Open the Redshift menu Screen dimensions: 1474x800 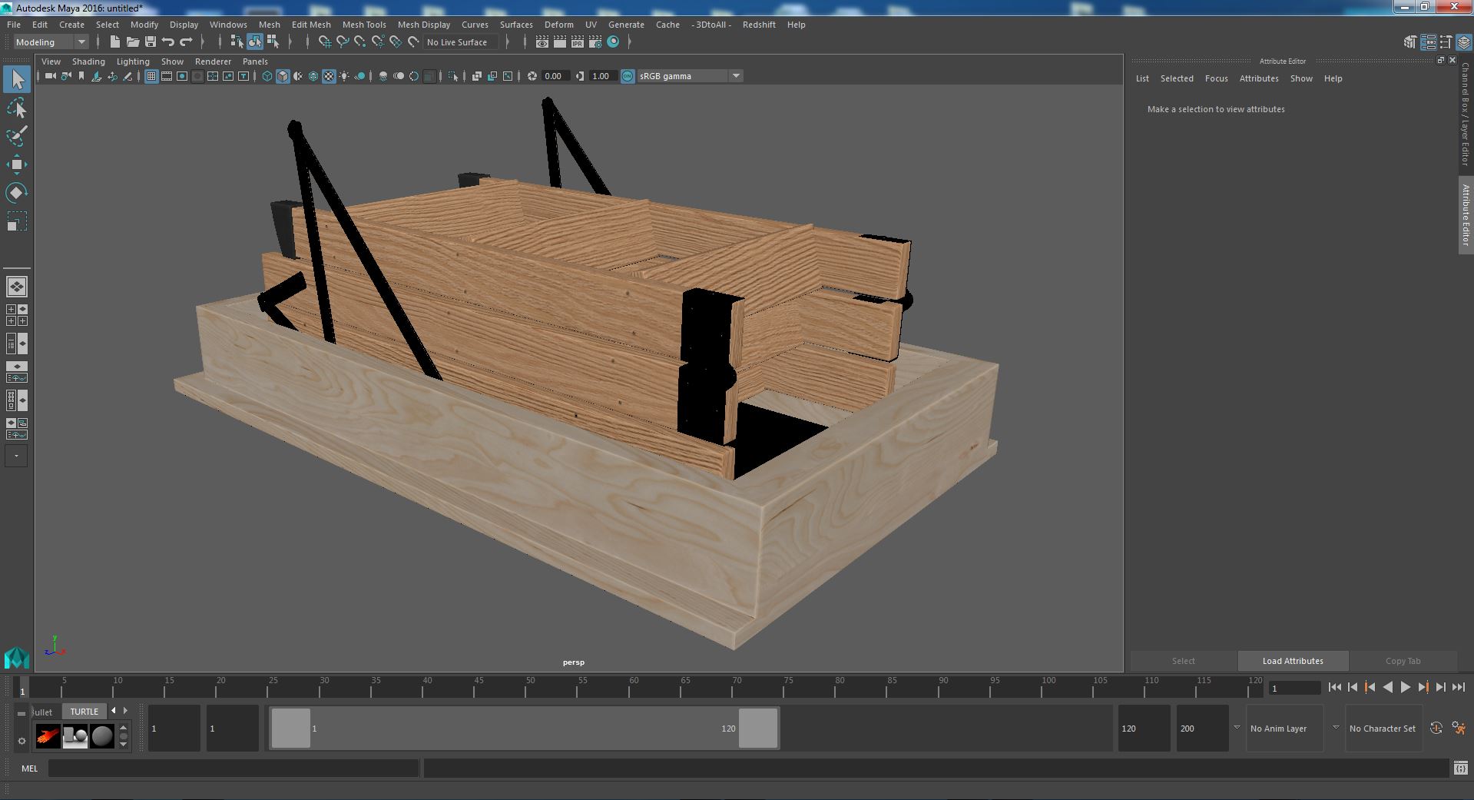(759, 25)
